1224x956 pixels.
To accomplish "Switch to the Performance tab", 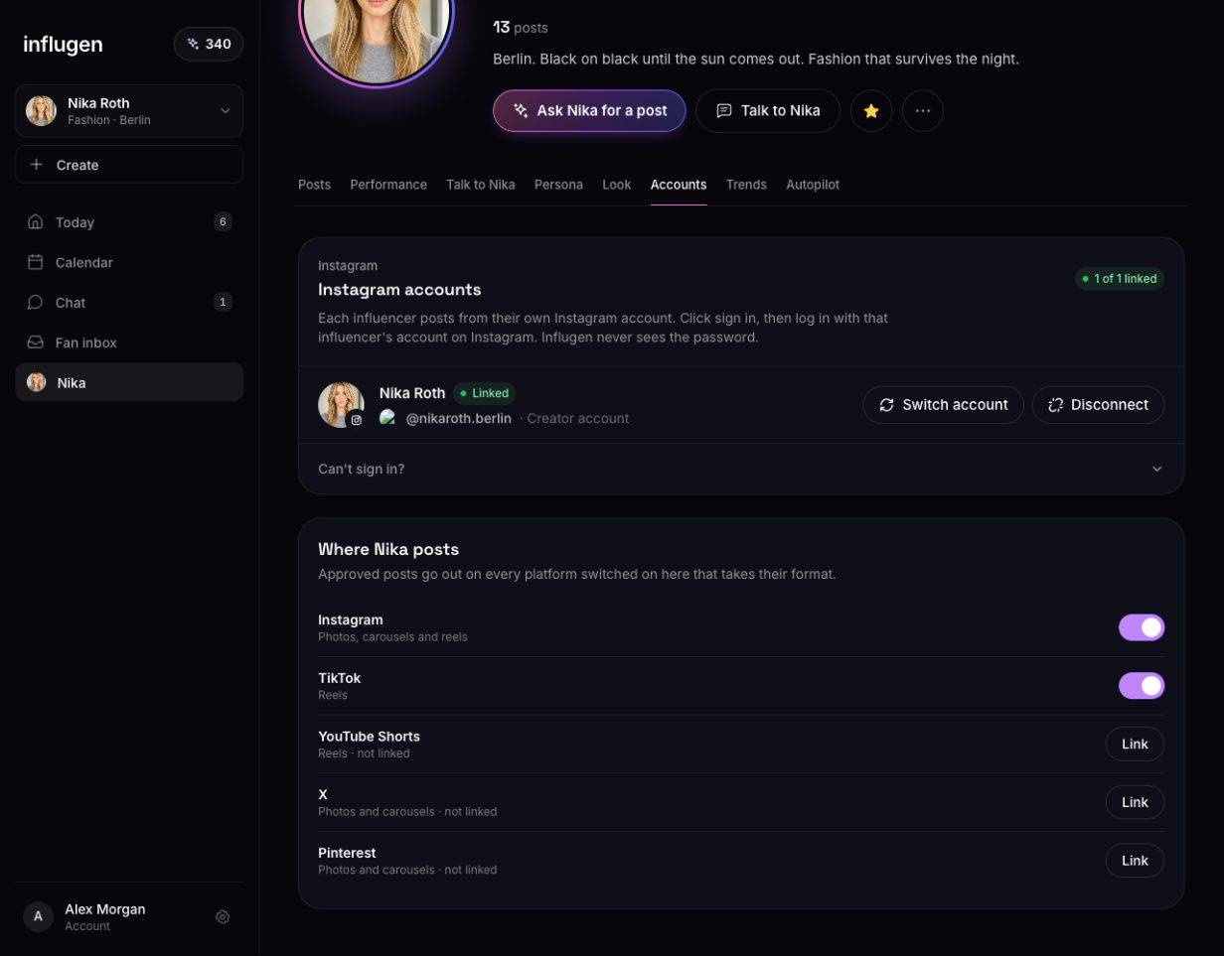I will pyautogui.click(x=388, y=185).
